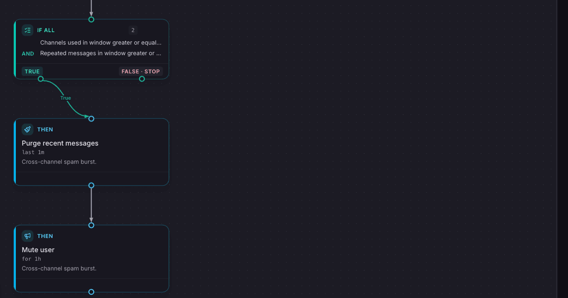
Task: Click the megaphone icon on Mute user node
Action: click(27, 236)
